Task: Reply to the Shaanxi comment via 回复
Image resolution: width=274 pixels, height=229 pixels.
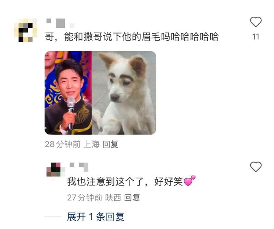Action: click(x=132, y=198)
